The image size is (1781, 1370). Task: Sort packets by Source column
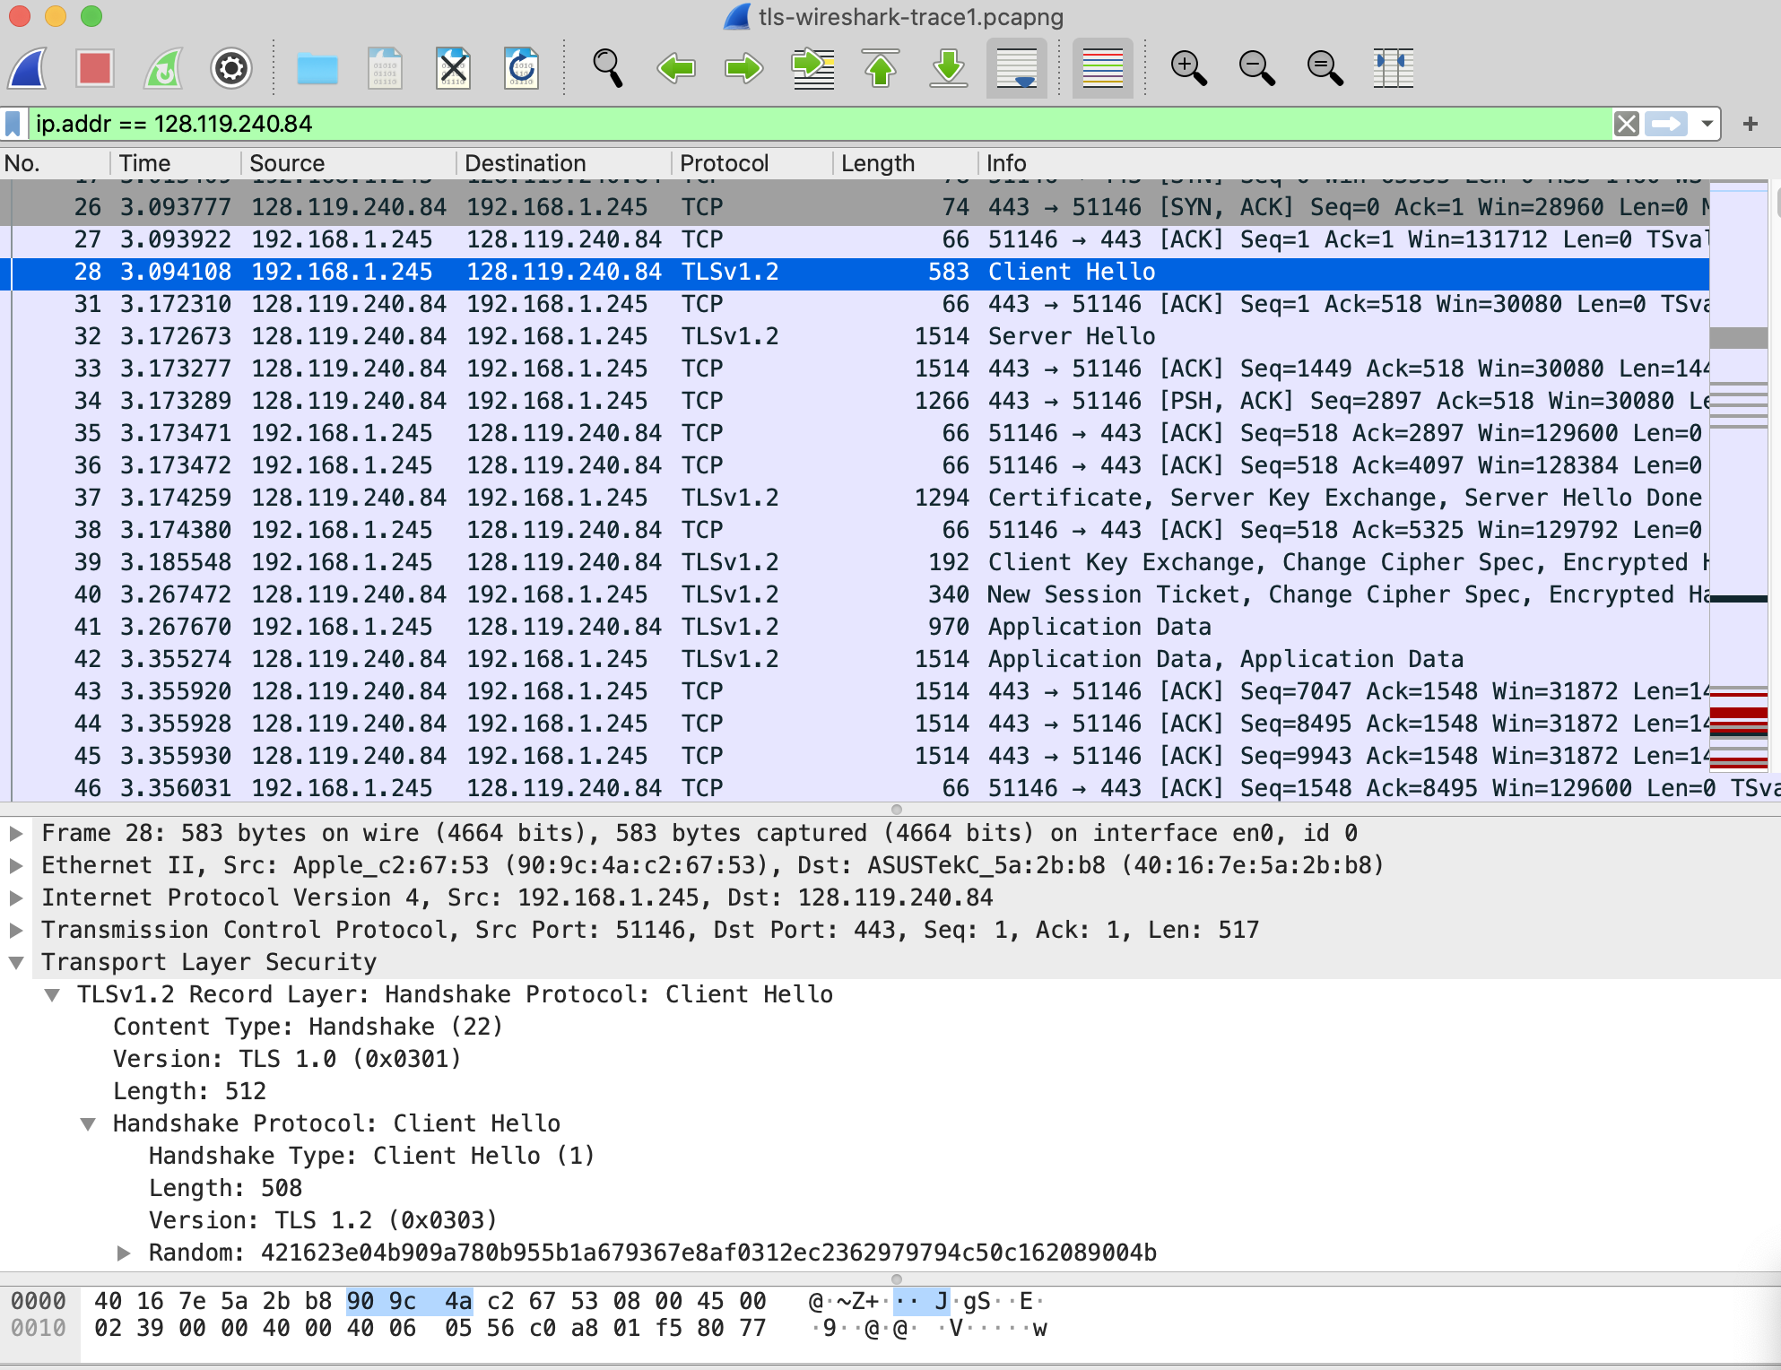[x=350, y=163]
